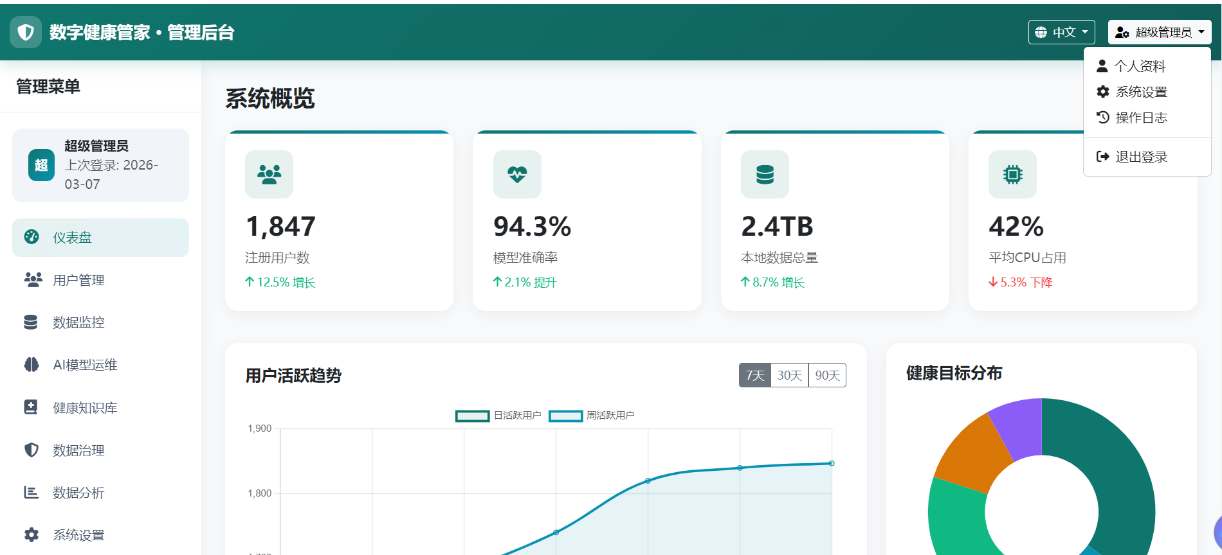Click the medical book icon beside 健康知识库
Screen dimensions: 1222x555
[x=31, y=407]
